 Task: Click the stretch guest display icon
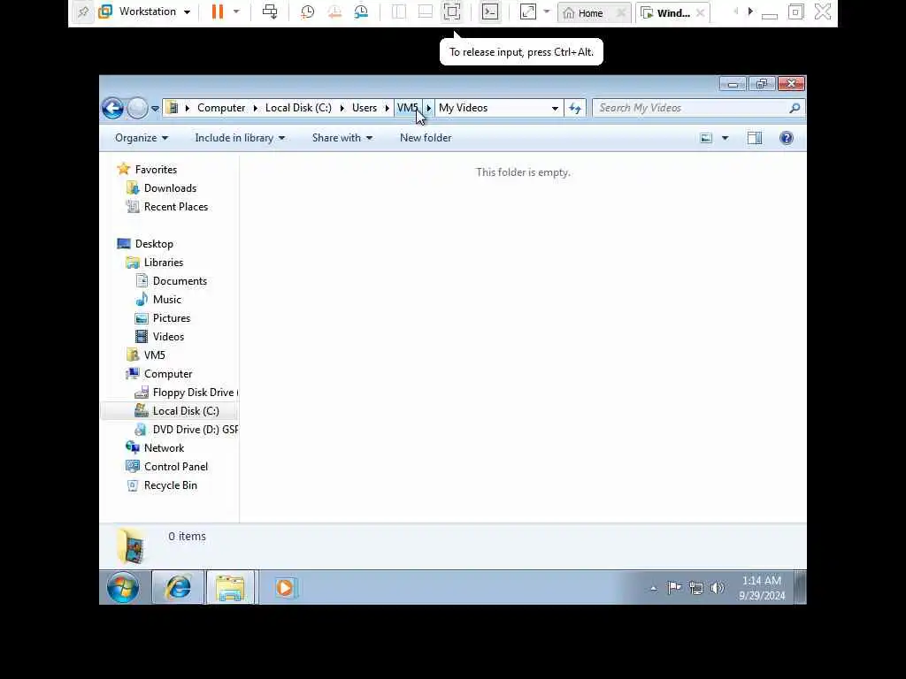[x=528, y=12]
